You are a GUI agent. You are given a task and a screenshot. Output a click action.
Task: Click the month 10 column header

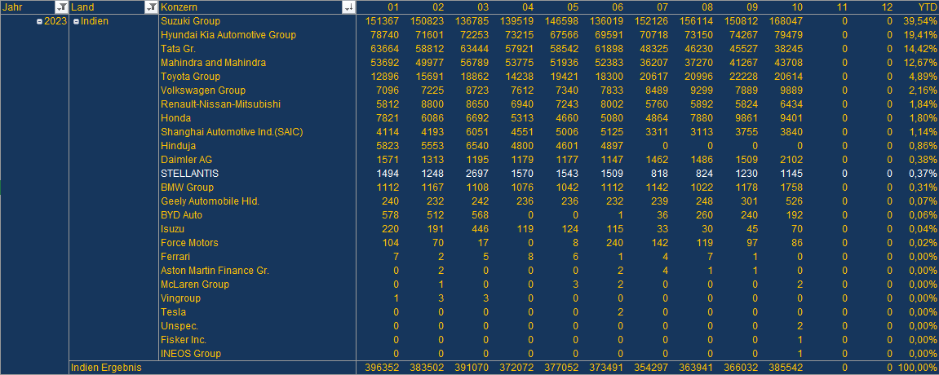coord(796,7)
